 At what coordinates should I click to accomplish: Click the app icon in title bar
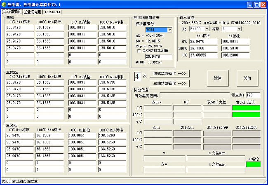[4, 5]
